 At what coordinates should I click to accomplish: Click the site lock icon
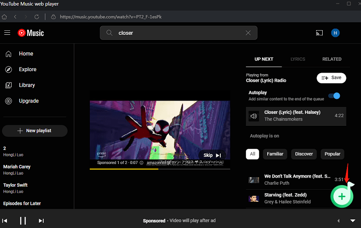[x=53, y=17]
